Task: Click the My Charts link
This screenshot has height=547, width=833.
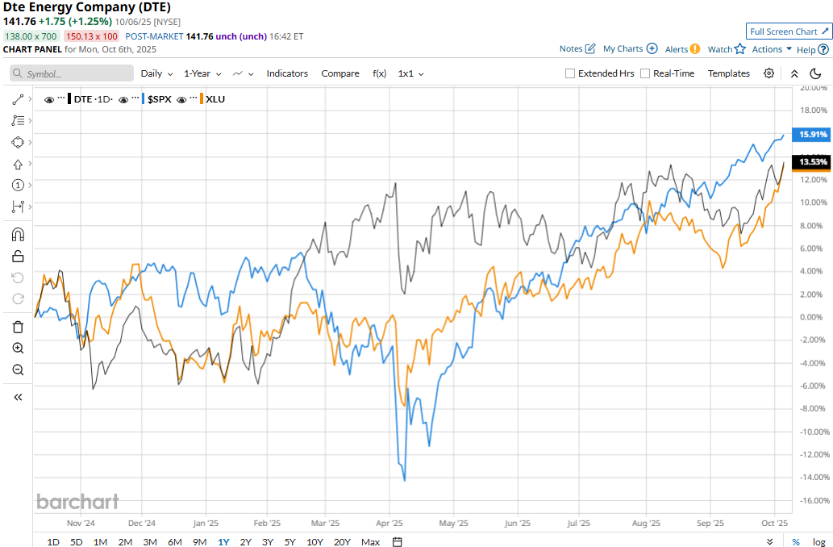Action: [x=623, y=48]
